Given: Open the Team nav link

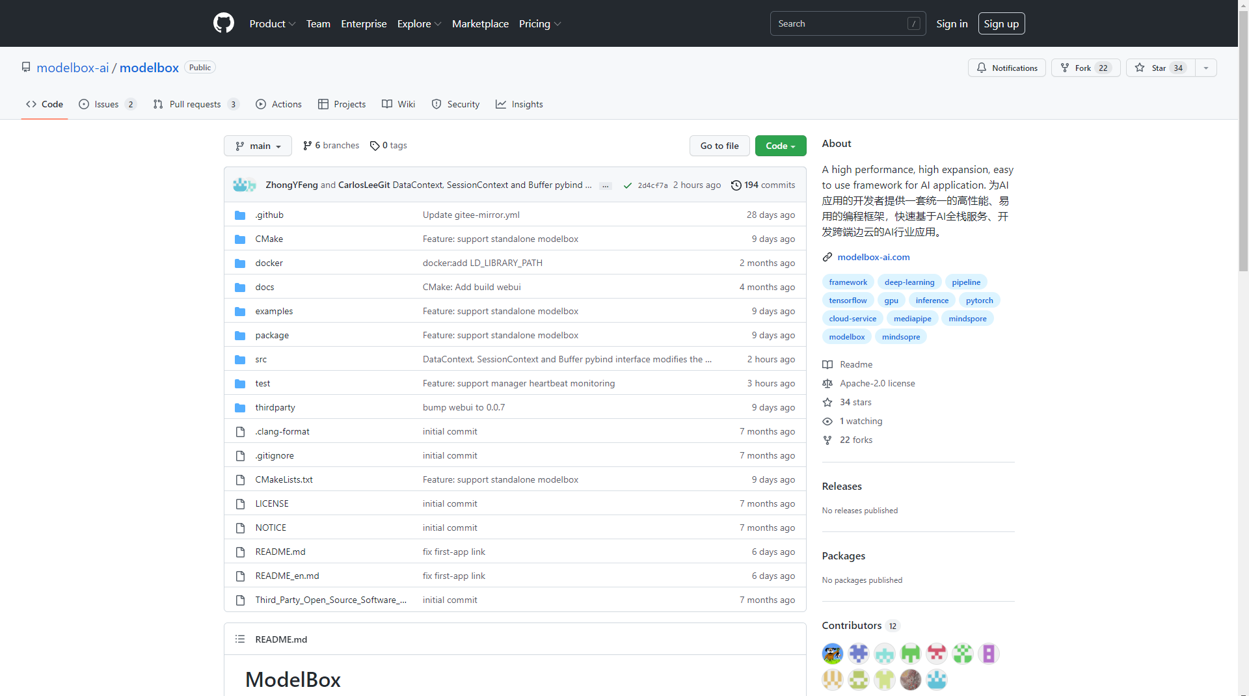Looking at the screenshot, I should pyautogui.click(x=318, y=23).
